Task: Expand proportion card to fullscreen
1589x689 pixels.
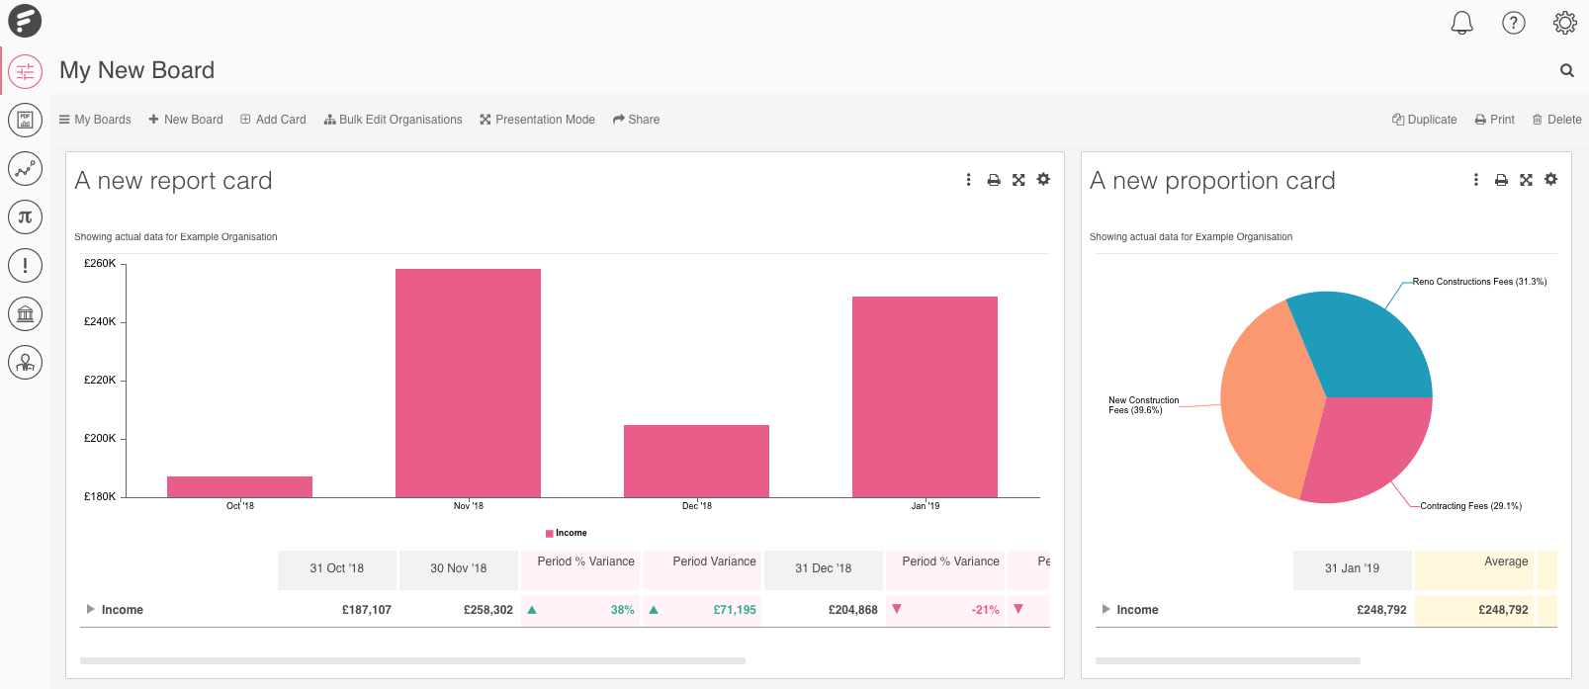Action: pos(1526,180)
